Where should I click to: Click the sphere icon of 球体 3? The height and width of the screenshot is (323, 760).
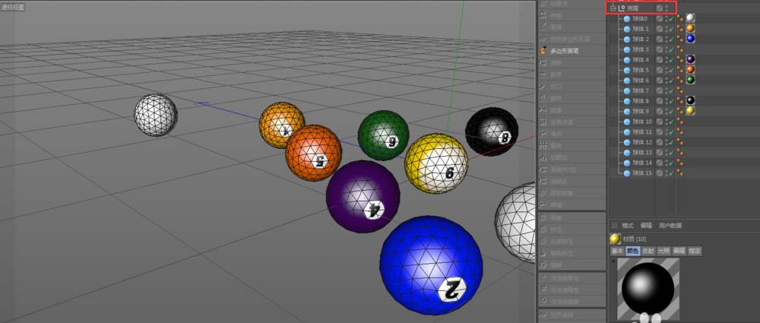point(627,49)
